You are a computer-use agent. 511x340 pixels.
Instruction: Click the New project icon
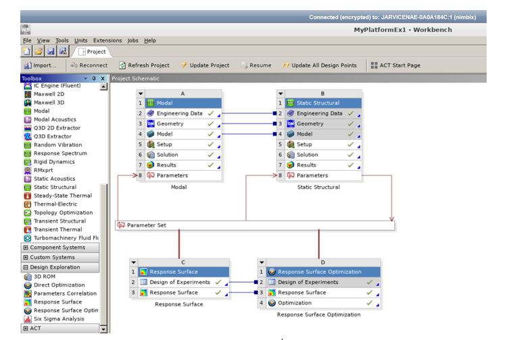coord(27,51)
